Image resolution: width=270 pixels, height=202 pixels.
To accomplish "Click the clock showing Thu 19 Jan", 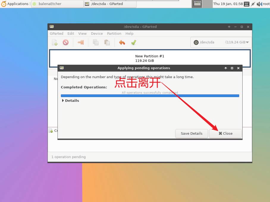I will point(228,4).
